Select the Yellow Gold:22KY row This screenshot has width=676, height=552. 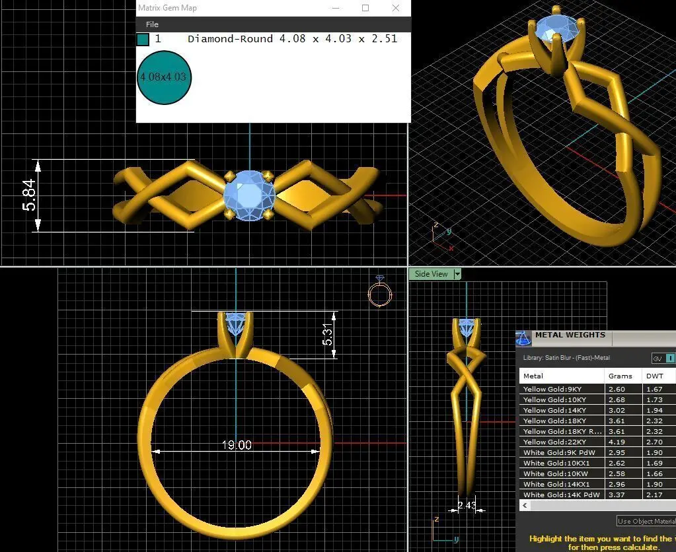pyautogui.click(x=597, y=442)
